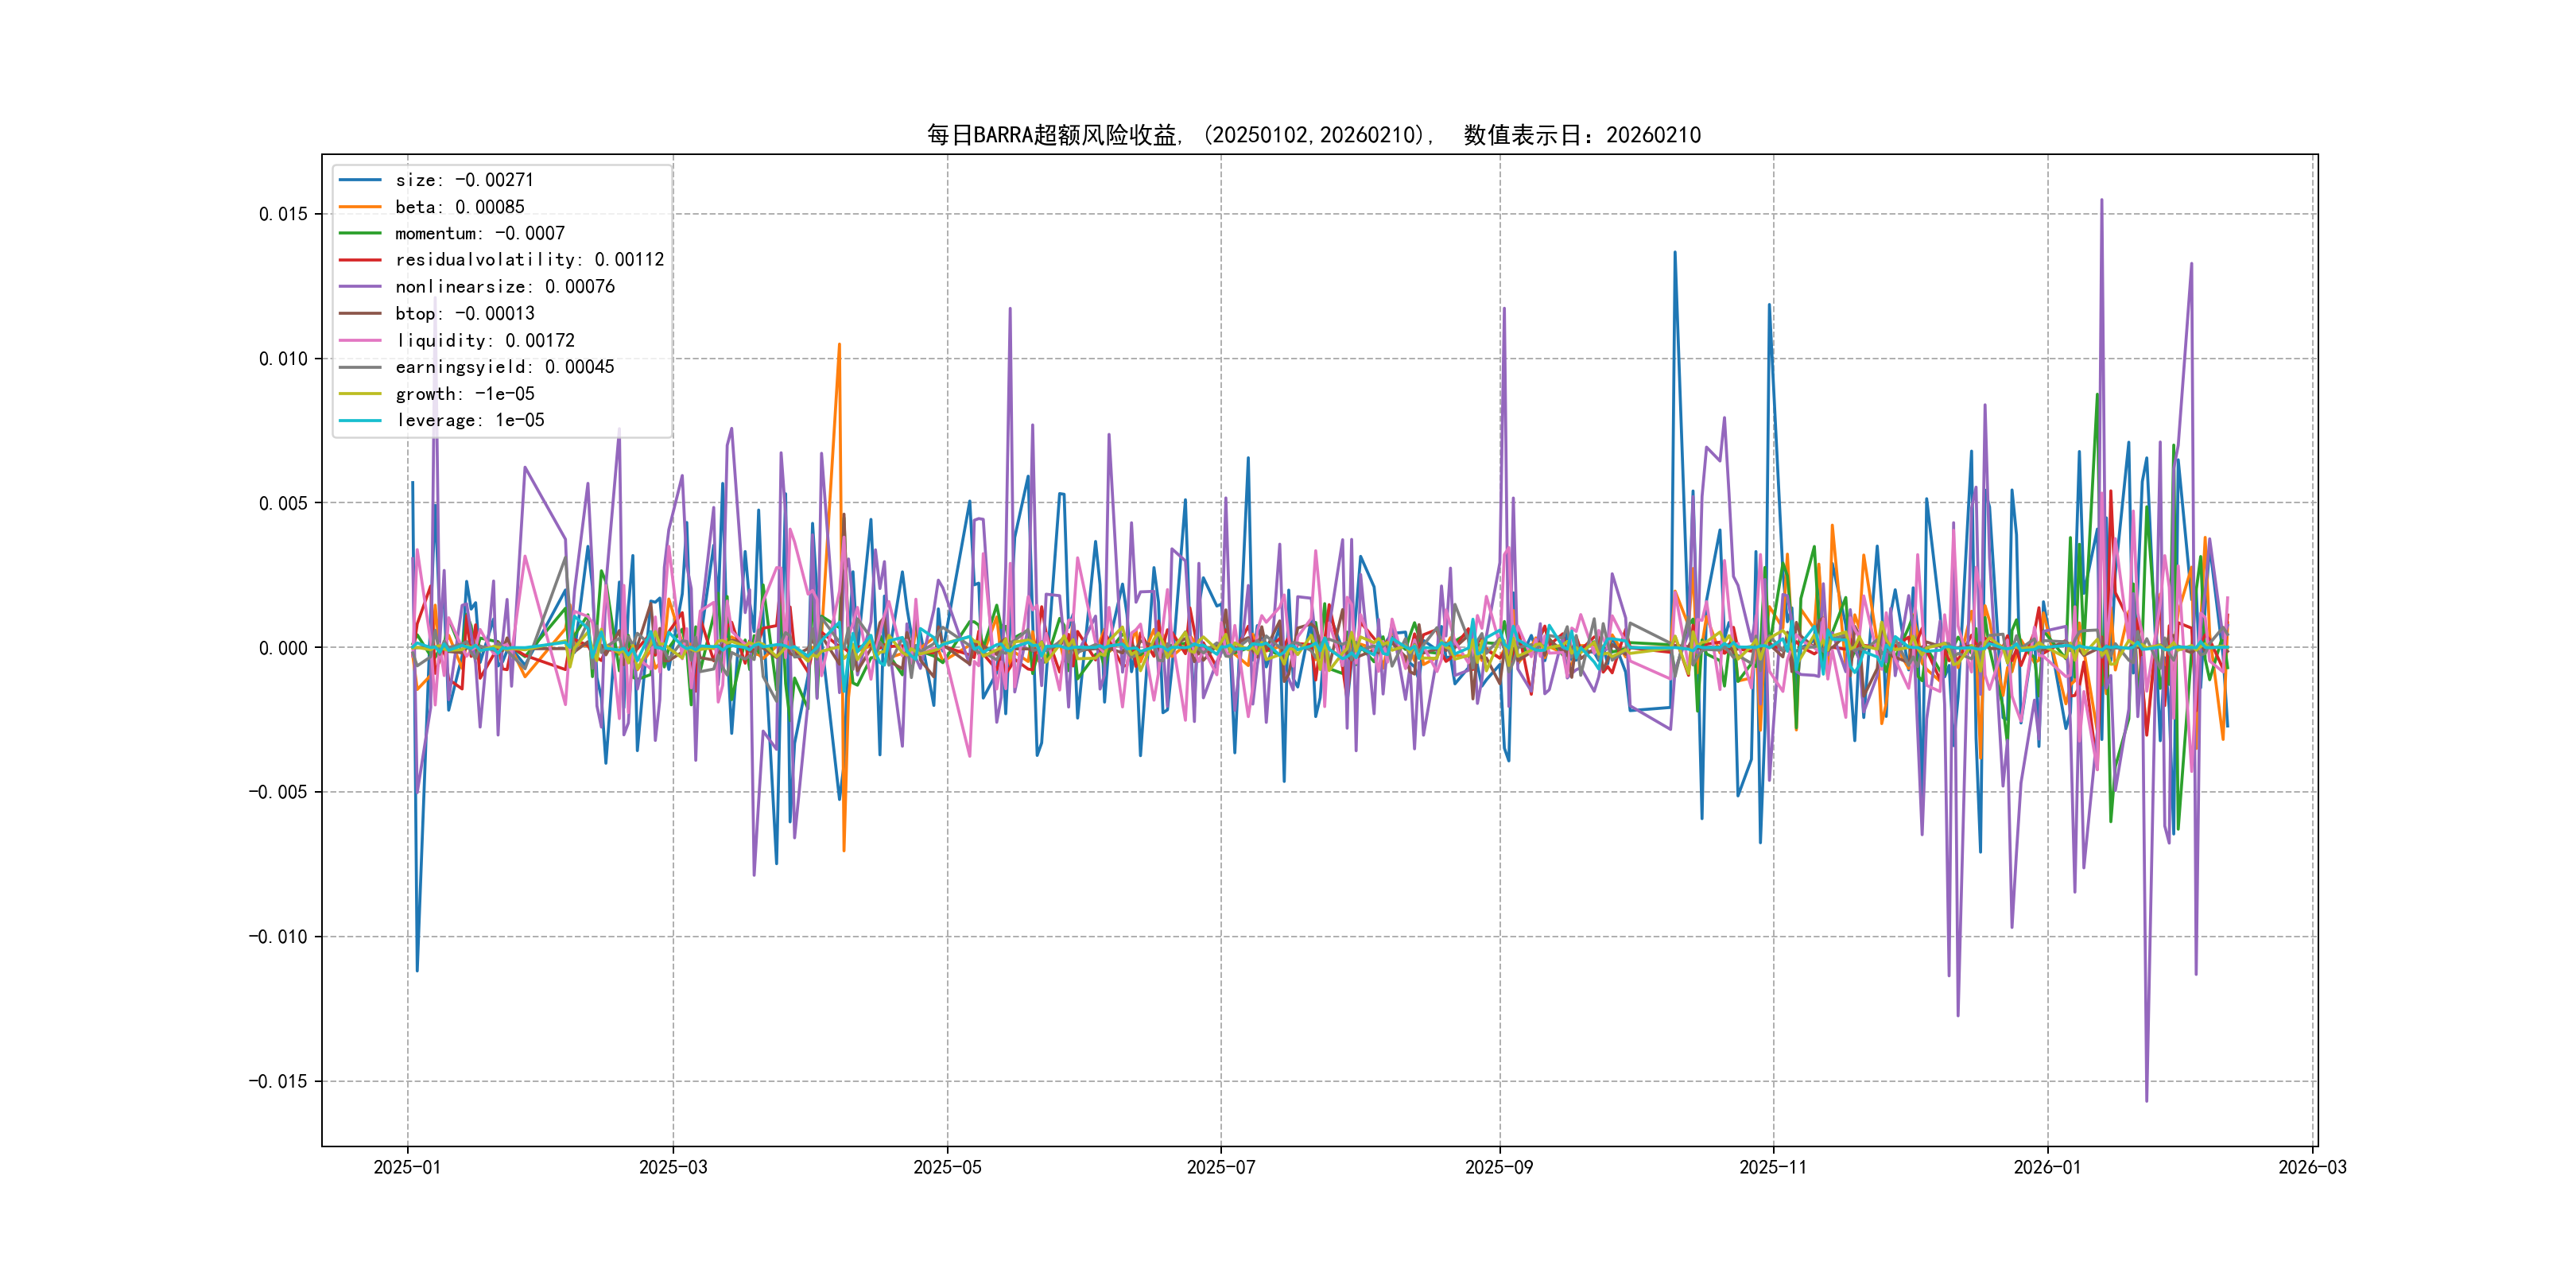Click the cyan leverage line swatch
This screenshot has width=2576, height=1288.
[x=360, y=420]
